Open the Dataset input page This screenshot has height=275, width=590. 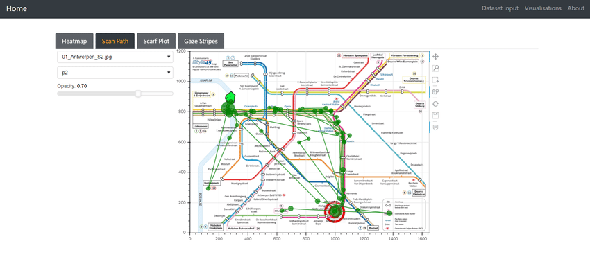[x=500, y=8]
